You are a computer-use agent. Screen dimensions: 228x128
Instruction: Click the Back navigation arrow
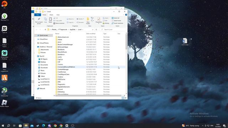click(x=37, y=30)
